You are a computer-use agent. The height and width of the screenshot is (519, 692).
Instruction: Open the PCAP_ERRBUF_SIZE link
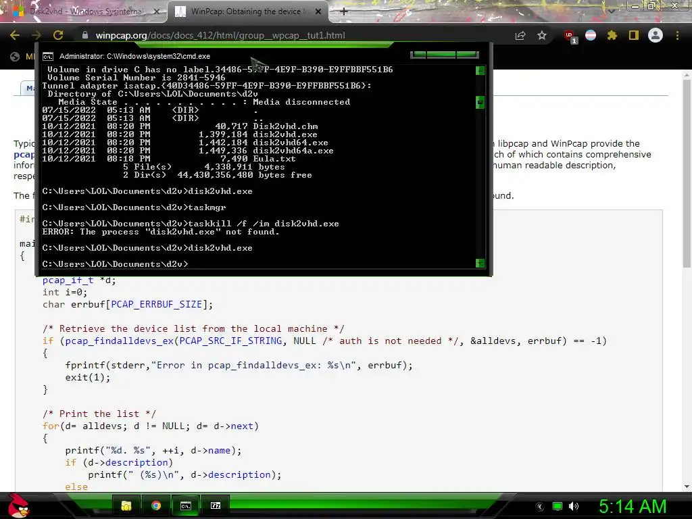pyautogui.click(x=156, y=305)
